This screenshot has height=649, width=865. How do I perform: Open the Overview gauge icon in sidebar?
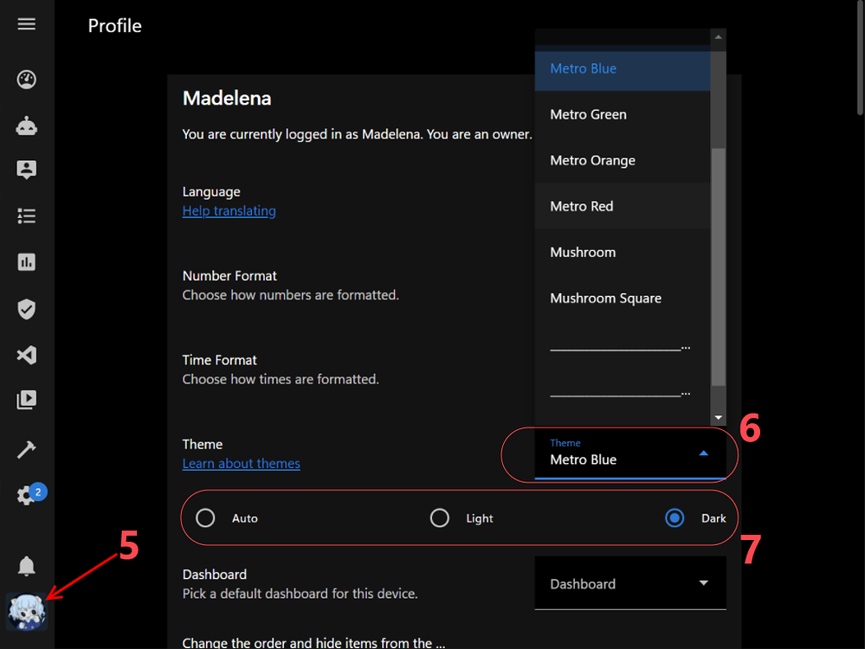click(x=27, y=80)
